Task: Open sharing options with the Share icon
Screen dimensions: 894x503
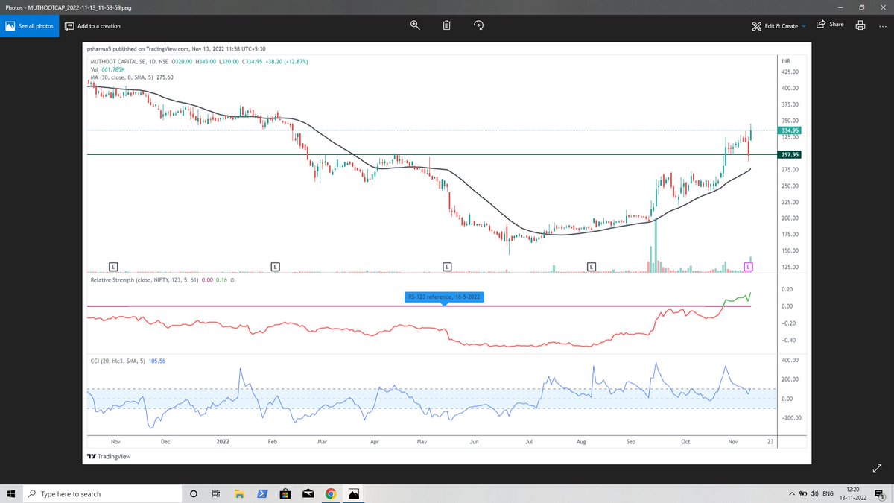Action: point(829,24)
